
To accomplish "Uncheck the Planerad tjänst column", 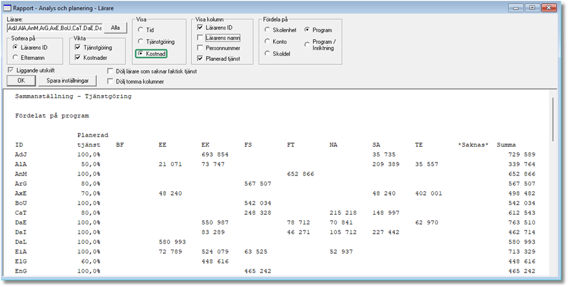I will click(201, 58).
